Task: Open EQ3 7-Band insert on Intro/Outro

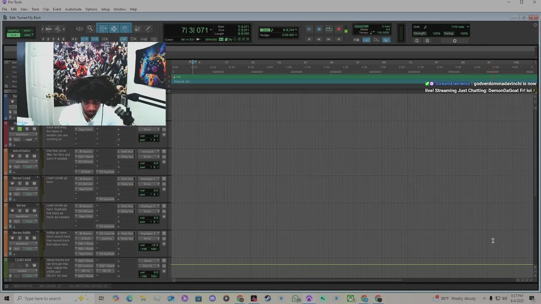Action: tap(85, 157)
